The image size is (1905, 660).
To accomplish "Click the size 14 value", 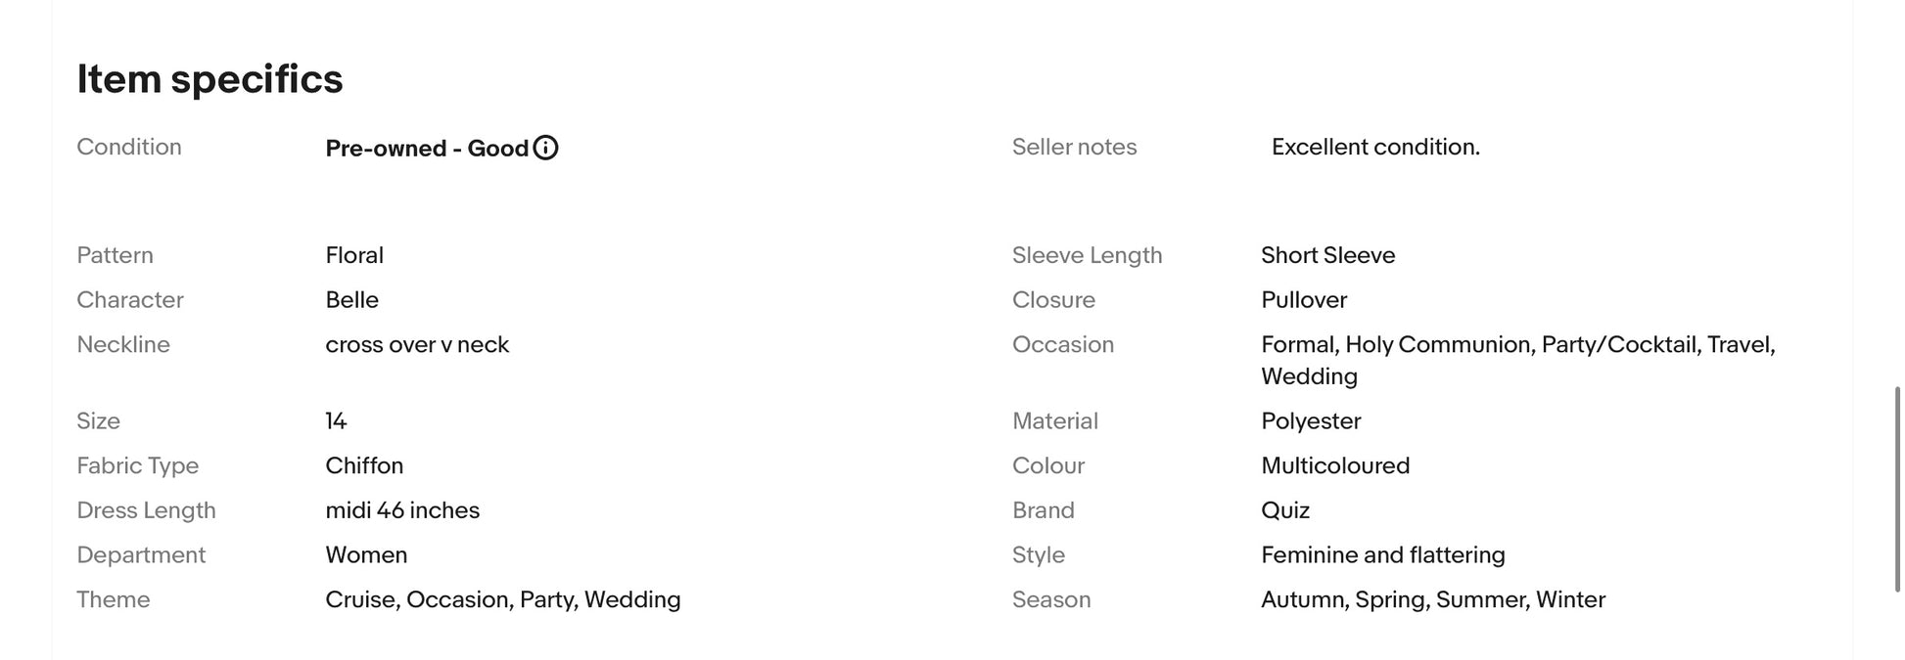I will [x=336, y=421].
